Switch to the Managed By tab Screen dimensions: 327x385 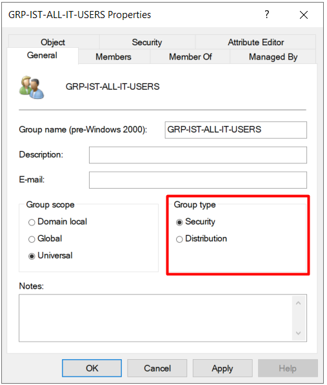273,57
